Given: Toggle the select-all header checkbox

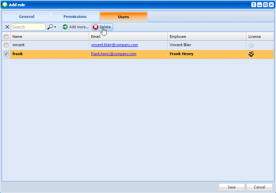Looking at the screenshot, I should (x=6, y=37).
